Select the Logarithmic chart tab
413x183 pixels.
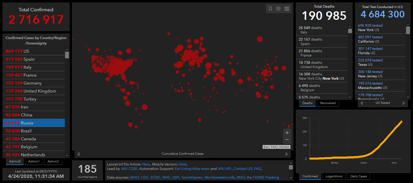[x=334, y=176]
